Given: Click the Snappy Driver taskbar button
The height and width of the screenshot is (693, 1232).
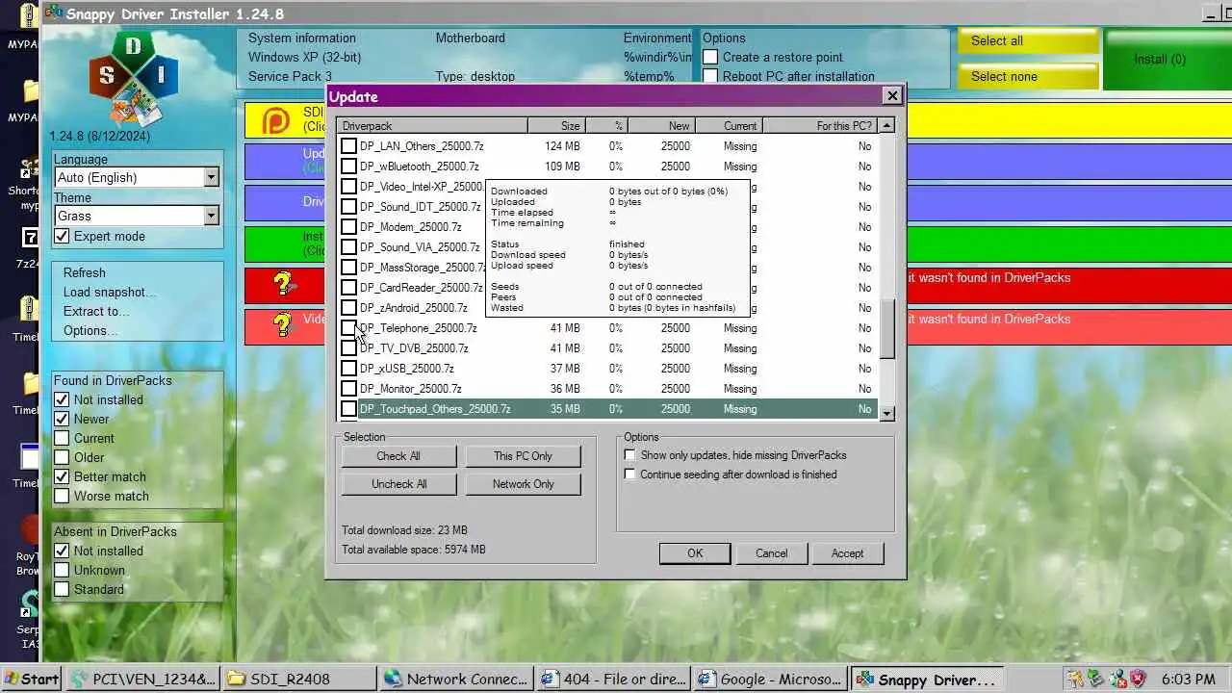Looking at the screenshot, I should pos(928,679).
